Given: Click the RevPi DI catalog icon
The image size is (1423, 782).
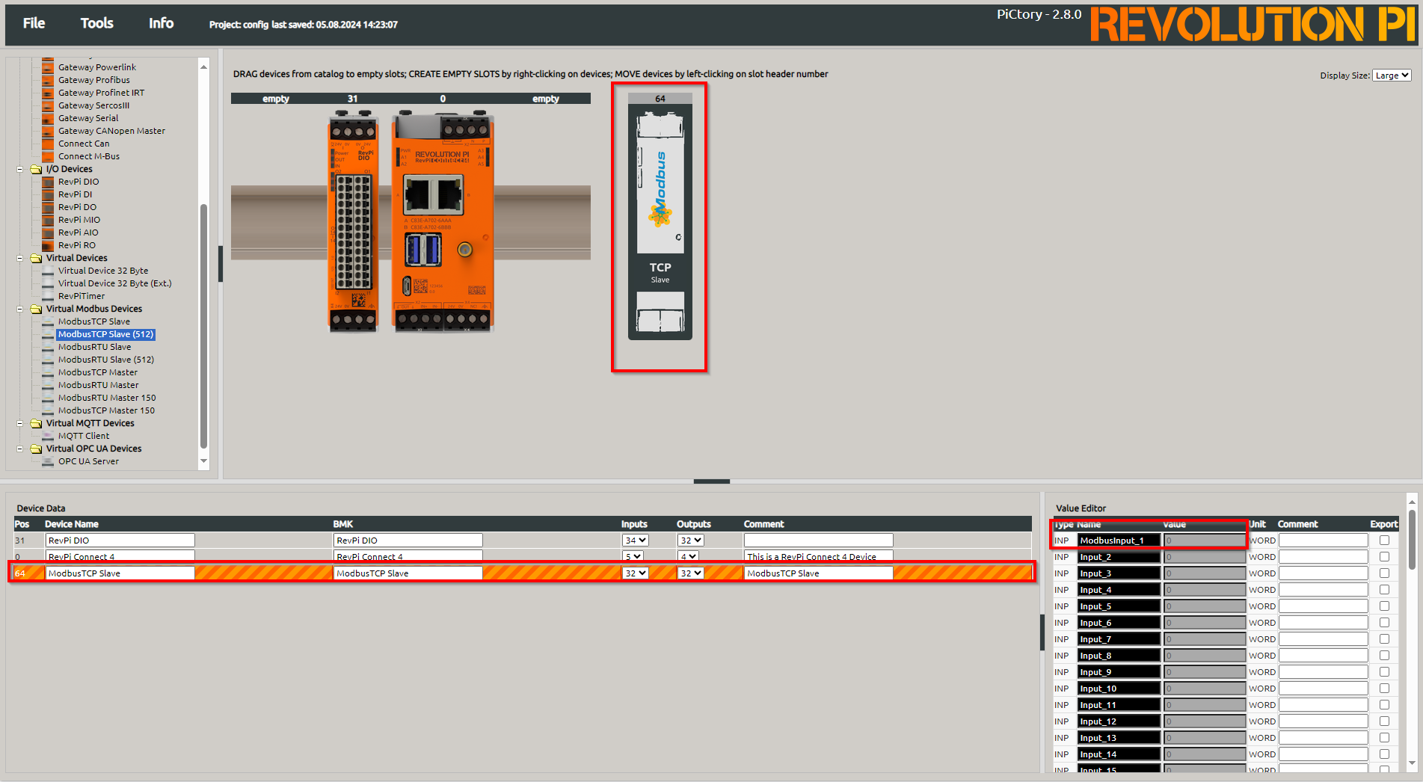Looking at the screenshot, I should click(48, 194).
